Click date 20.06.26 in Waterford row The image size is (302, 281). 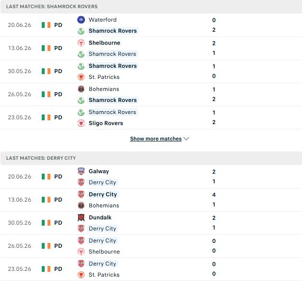[20, 25]
